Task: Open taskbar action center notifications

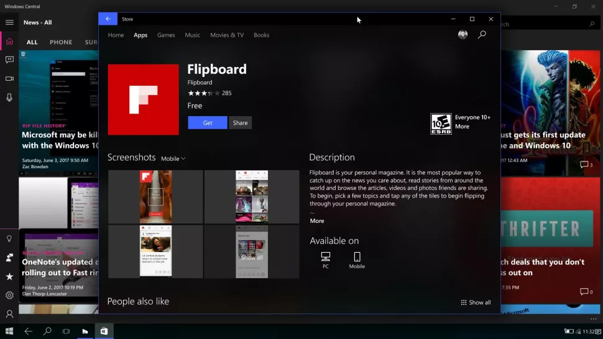Action: (x=599, y=332)
